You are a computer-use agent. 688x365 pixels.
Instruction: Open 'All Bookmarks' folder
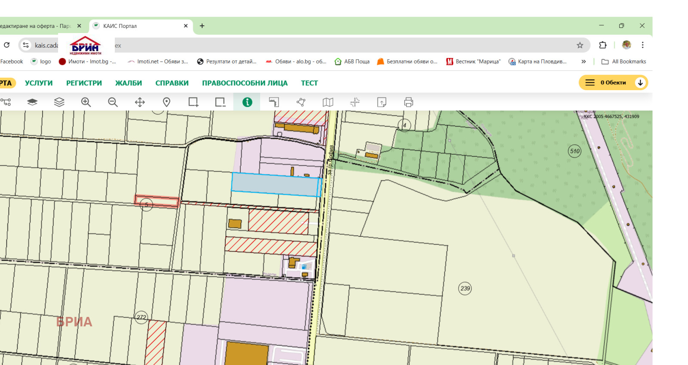623,61
